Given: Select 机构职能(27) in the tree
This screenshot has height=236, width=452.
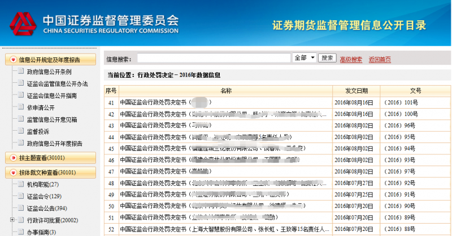Looking at the screenshot, I should 43,185.
